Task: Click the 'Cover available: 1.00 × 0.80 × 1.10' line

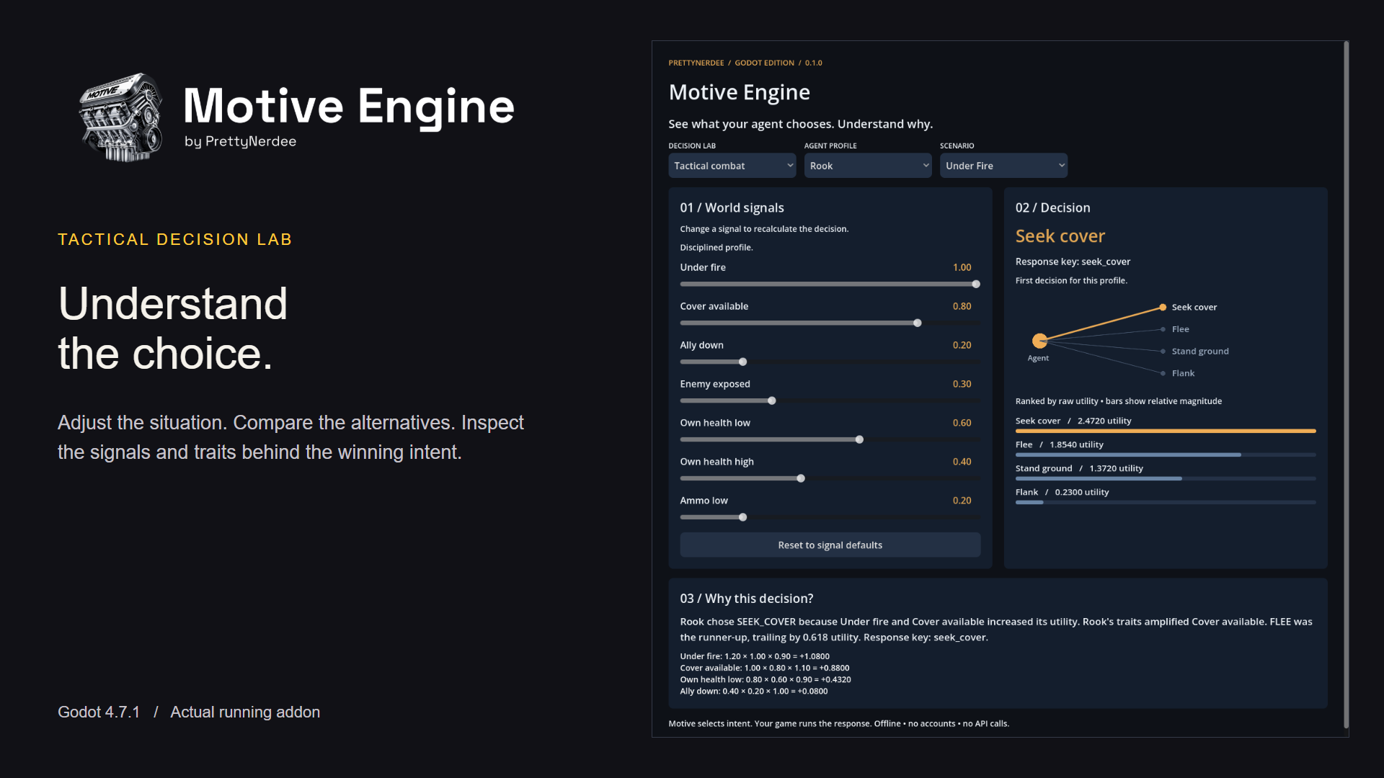Action: pos(764,669)
